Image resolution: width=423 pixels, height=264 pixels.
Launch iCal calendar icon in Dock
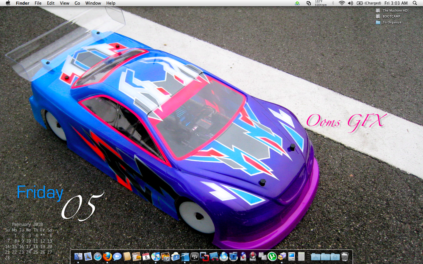pyautogui.click(x=146, y=257)
